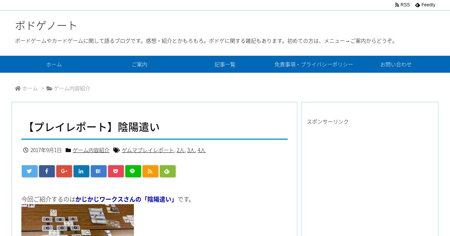Click ホーム in the breadcrumb
450x236 pixels.
[30, 88]
